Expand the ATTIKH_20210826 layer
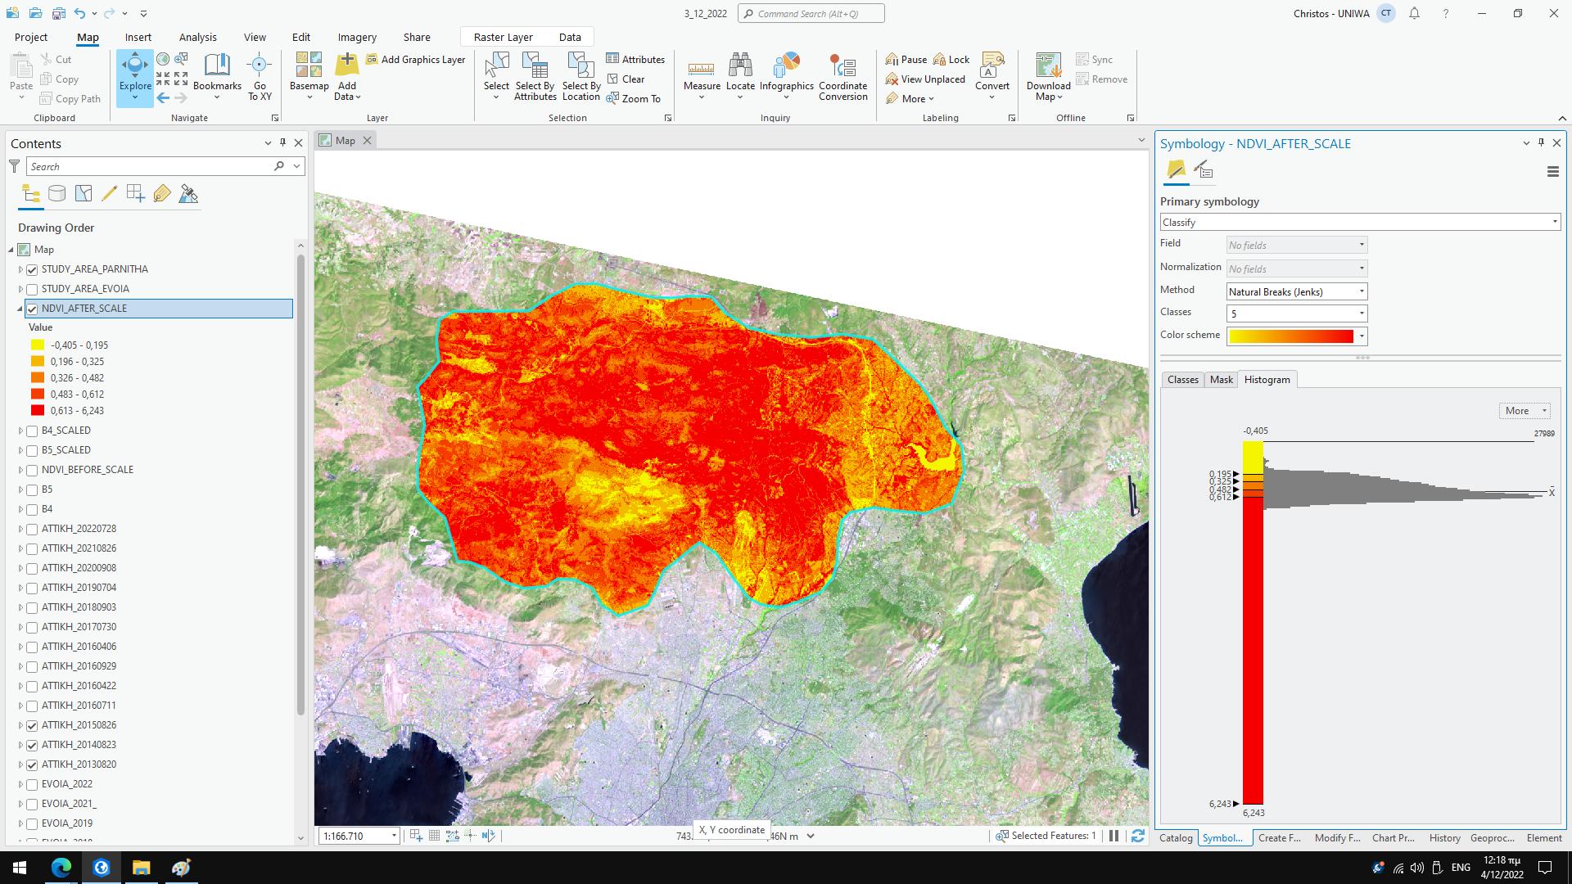1572x884 pixels. [x=20, y=548]
